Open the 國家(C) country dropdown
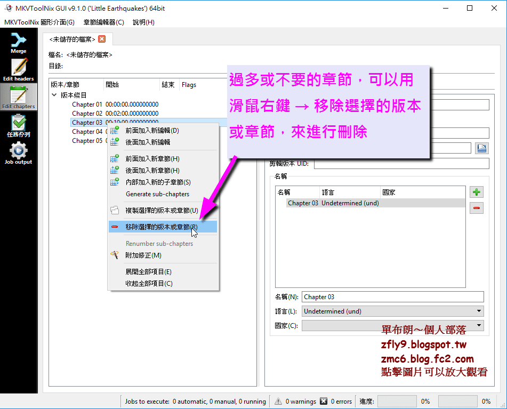Image resolution: width=507 pixels, height=409 pixels. click(393, 326)
